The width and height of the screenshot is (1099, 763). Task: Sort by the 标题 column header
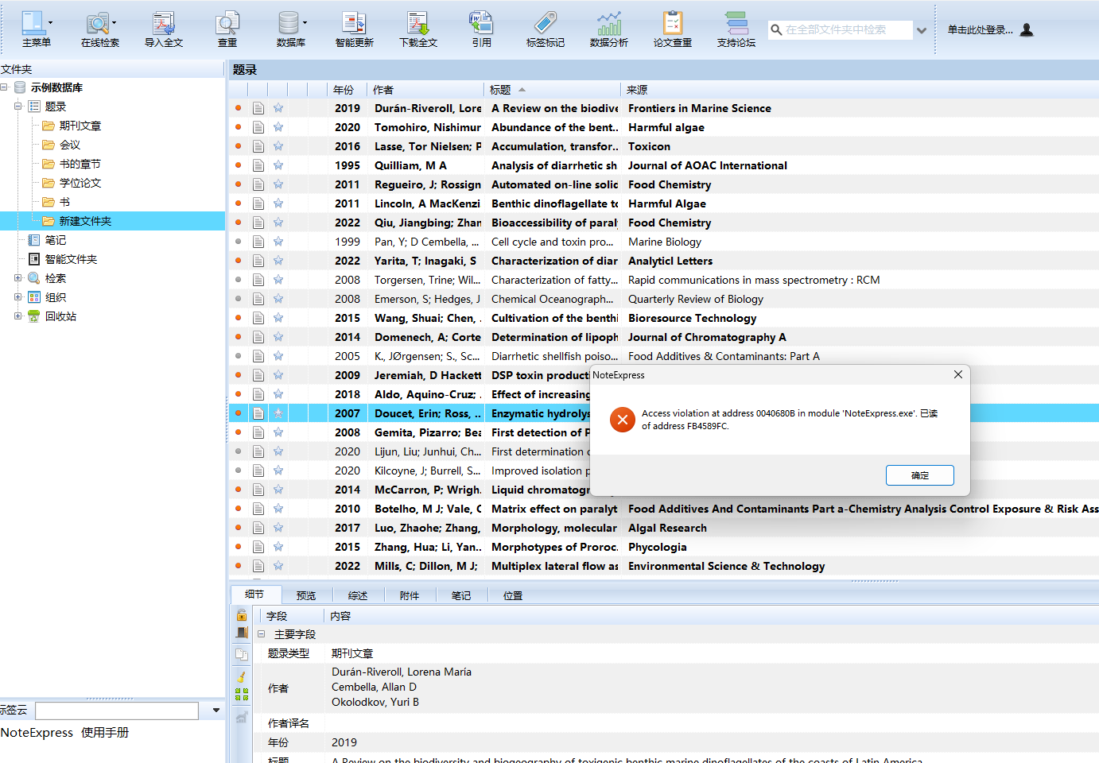[552, 90]
